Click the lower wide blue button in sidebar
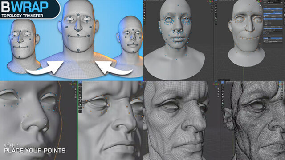Screen dimensions: 285x160 [273, 28]
